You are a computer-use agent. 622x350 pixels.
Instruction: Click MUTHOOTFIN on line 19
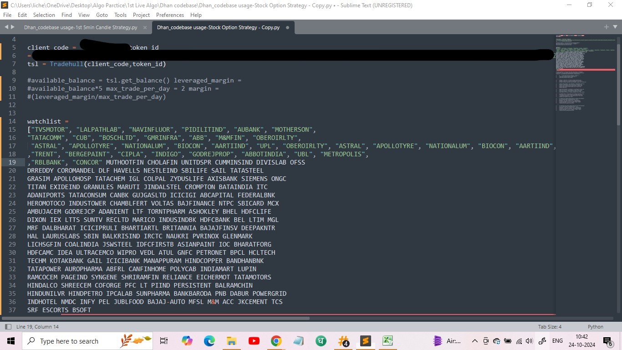pos(125,162)
